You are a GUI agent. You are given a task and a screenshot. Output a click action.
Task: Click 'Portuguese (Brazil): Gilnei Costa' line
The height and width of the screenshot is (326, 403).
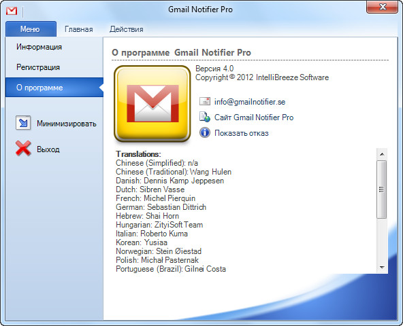coord(171,269)
